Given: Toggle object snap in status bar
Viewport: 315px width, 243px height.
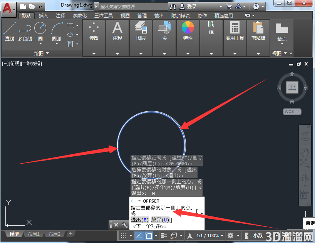Looking at the screenshot, I should pos(149,235).
